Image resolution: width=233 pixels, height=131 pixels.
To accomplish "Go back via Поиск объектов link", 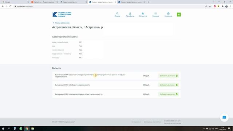I will pyautogui.click(x=61, y=23).
